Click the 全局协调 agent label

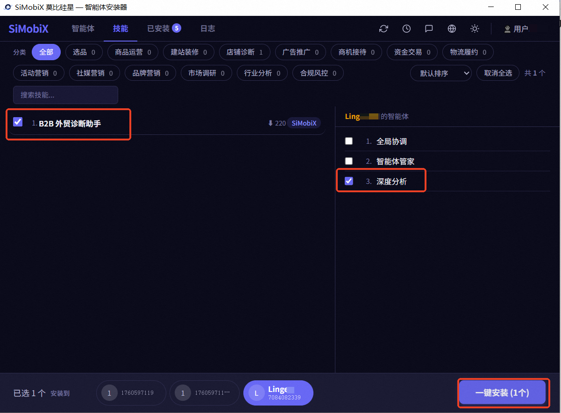pos(391,141)
